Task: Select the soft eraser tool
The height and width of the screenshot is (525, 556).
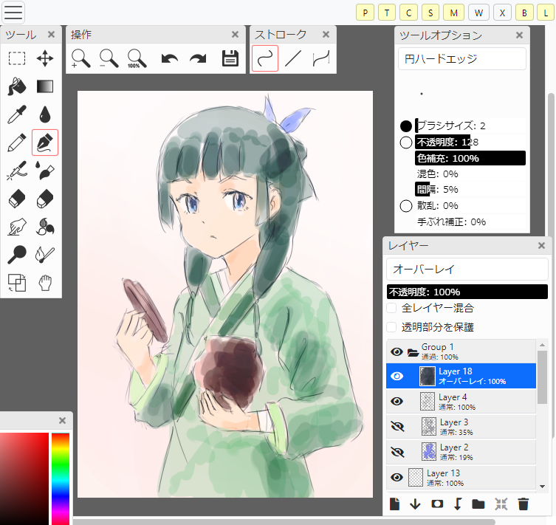Action: click(45, 199)
